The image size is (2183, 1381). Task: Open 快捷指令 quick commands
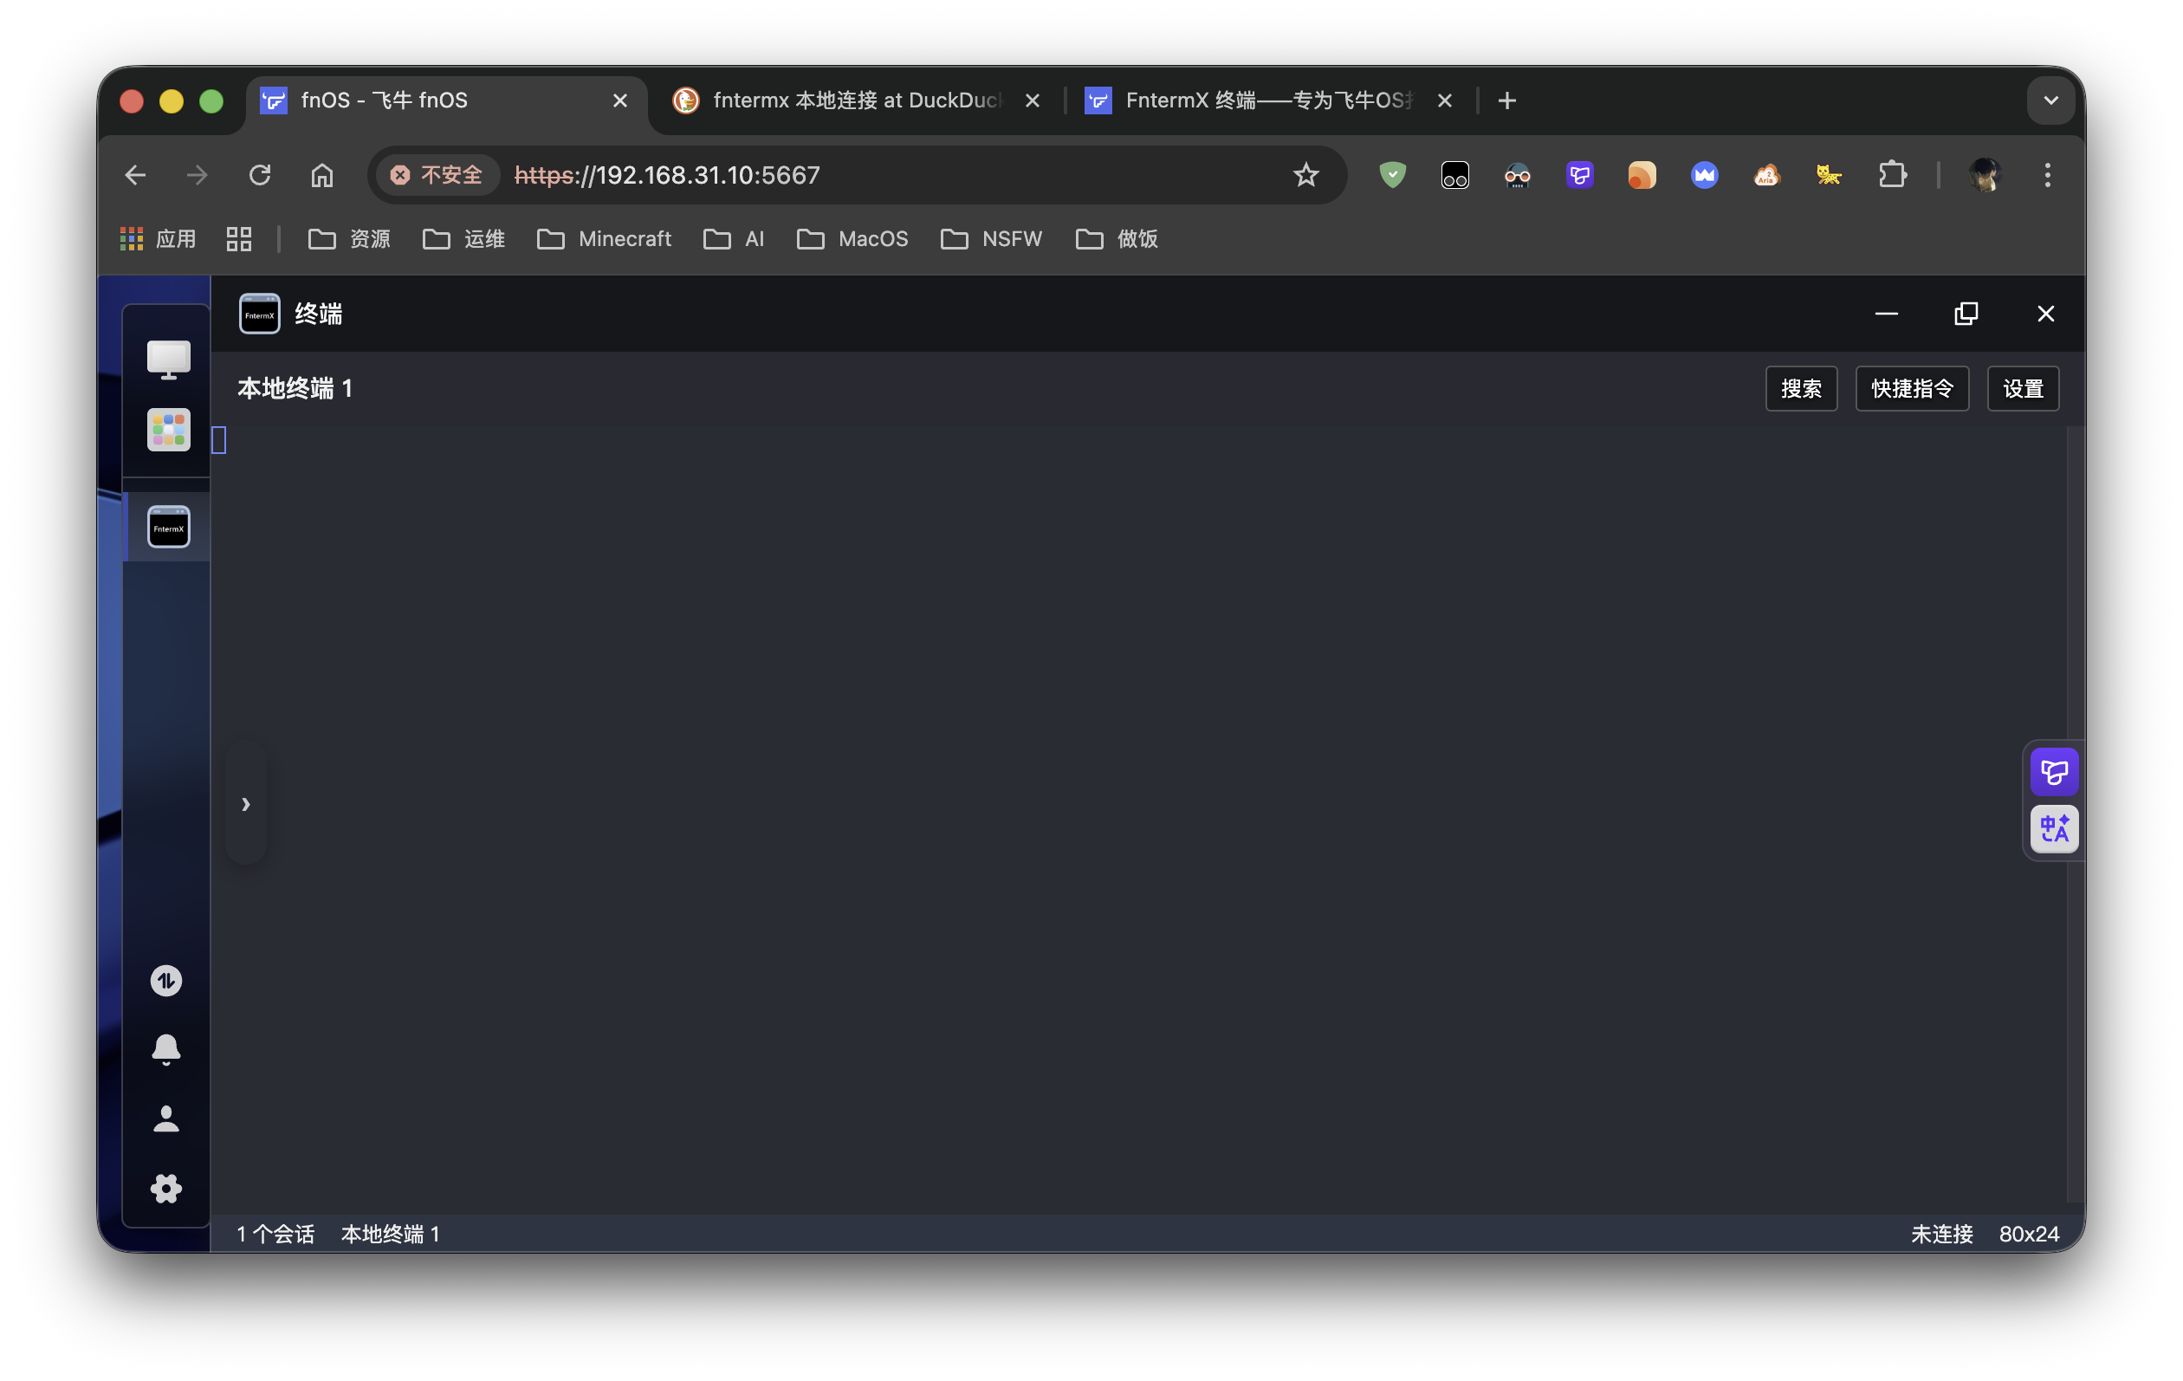1912,389
